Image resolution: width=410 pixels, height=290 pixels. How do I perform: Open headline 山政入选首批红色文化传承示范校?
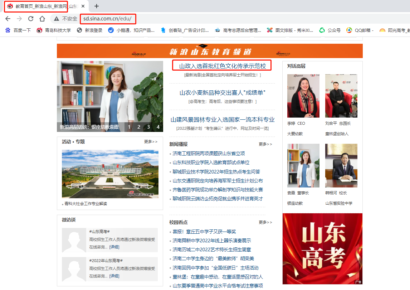(x=222, y=66)
